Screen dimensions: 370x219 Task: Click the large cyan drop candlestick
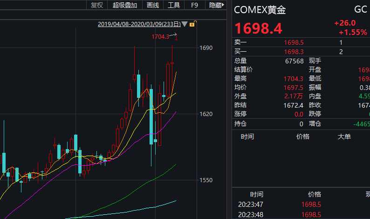click(x=151, y=116)
